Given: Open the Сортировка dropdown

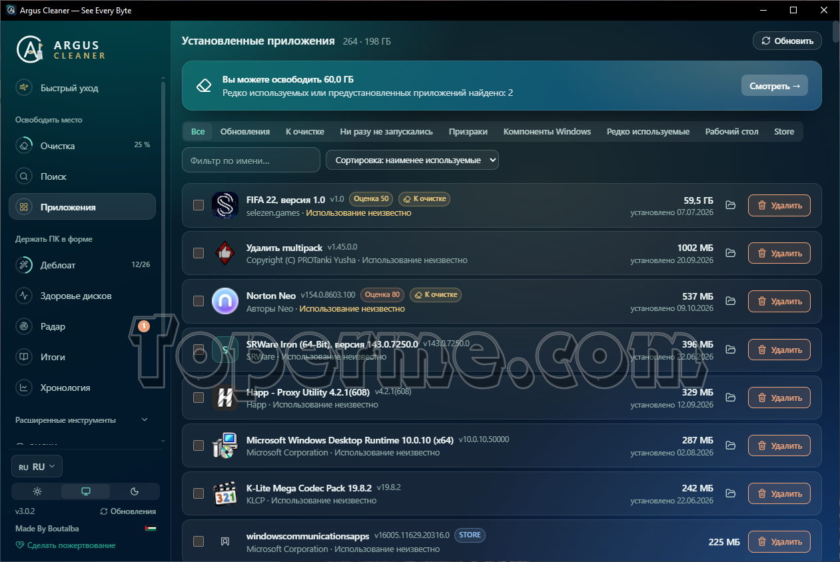Looking at the screenshot, I should pos(412,160).
